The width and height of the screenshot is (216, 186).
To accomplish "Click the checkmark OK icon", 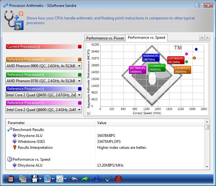I will pos(108,179).
